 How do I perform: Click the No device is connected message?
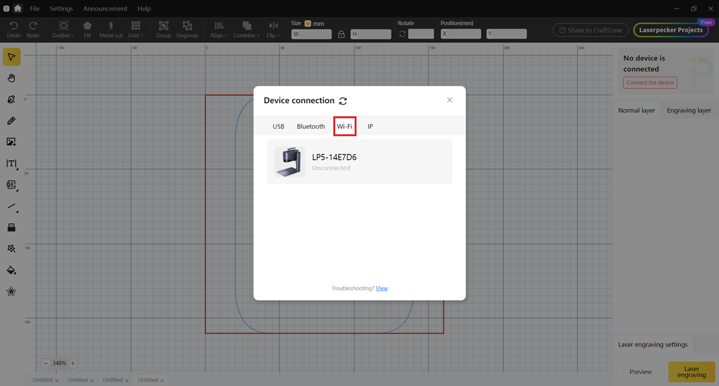(644, 63)
